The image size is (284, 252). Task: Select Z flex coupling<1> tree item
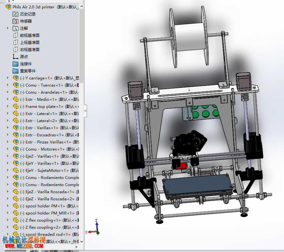pos(40,220)
